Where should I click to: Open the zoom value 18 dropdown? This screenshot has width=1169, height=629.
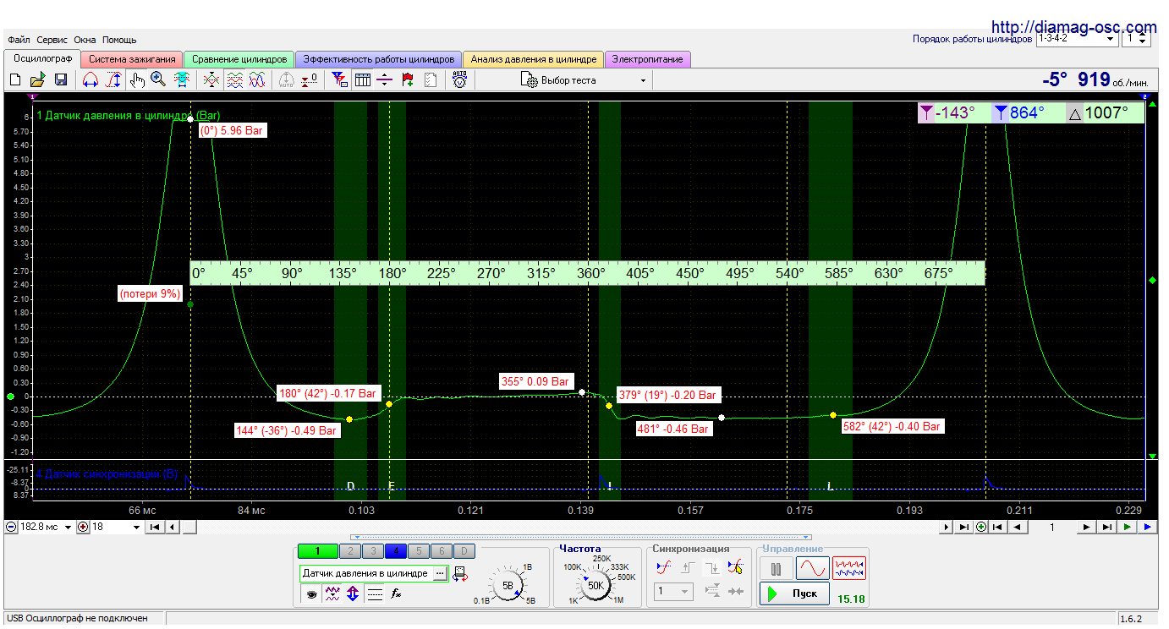117,527
